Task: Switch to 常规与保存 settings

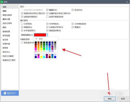Action: (7, 15)
